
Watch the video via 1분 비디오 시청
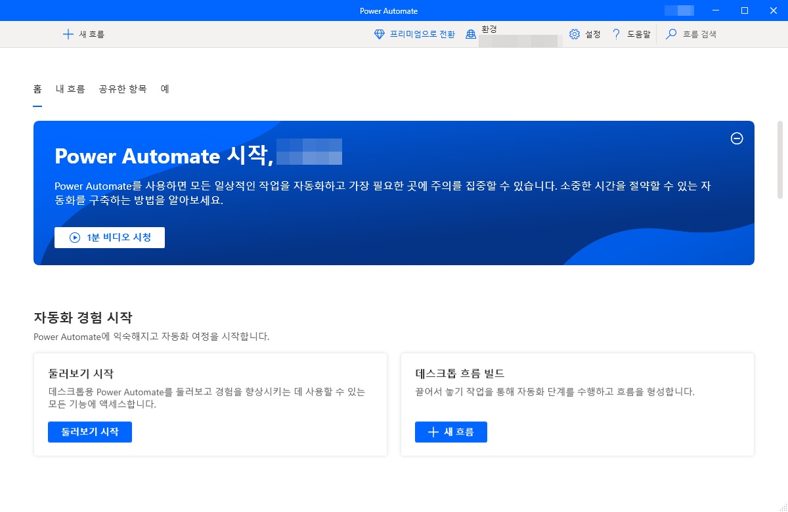[x=109, y=238]
